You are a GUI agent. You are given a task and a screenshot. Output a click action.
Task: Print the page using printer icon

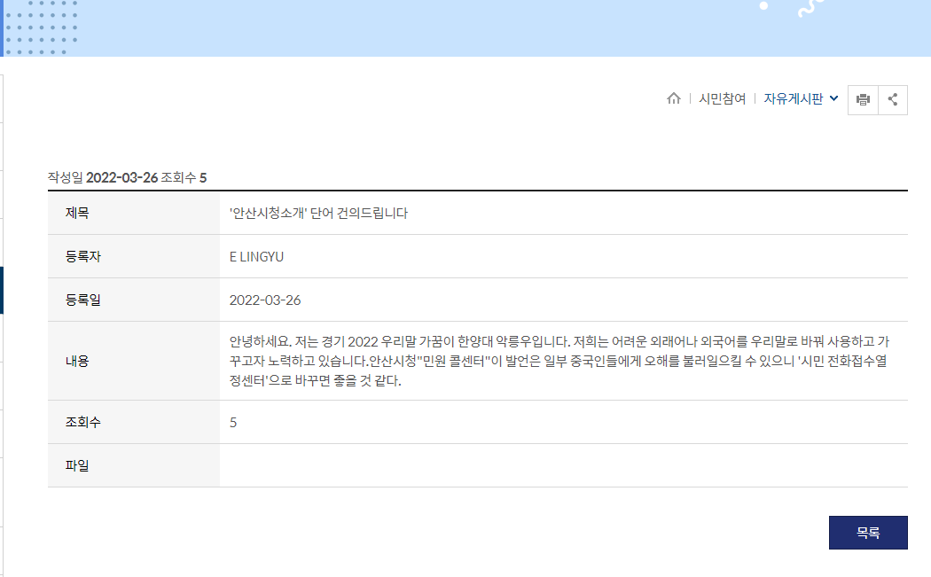pyautogui.click(x=863, y=99)
